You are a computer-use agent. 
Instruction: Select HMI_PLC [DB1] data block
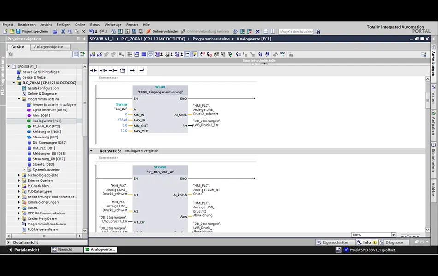point(44,148)
